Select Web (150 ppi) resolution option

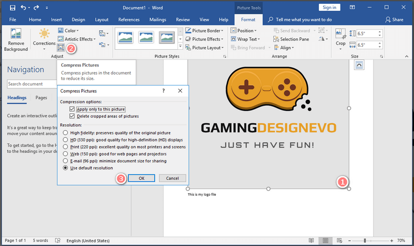pos(65,154)
